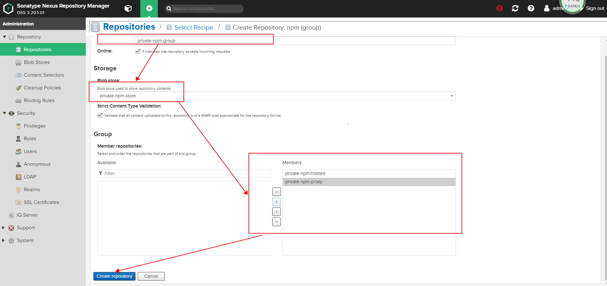Click the SSL Certificates icon
The height and width of the screenshot is (286, 607).
coord(18,202)
